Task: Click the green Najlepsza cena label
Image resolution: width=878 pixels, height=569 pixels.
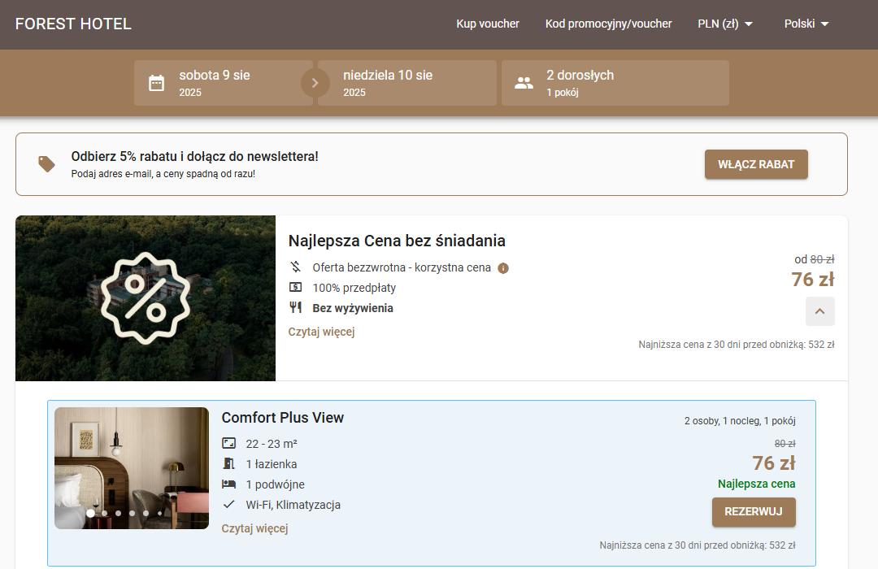Action: point(757,484)
